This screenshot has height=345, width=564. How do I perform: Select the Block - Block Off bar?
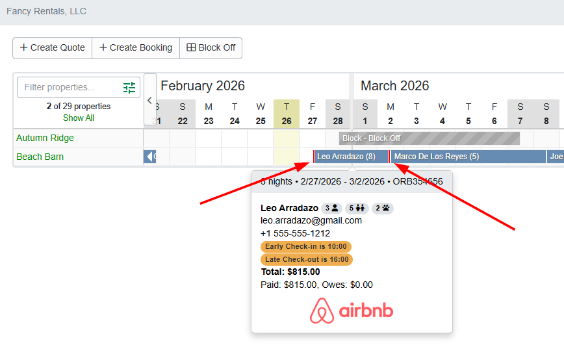pyautogui.click(x=429, y=138)
